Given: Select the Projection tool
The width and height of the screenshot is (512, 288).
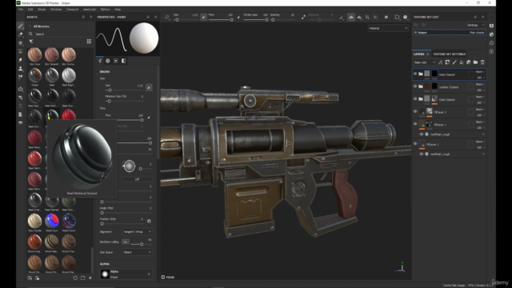Looking at the screenshot, I should 21,42.
